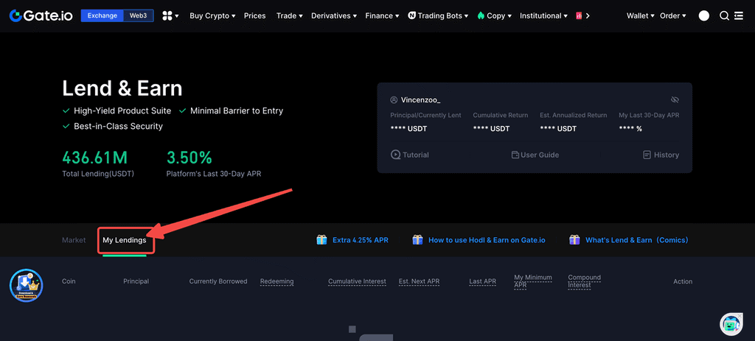The height and width of the screenshot is (341, 755).
Task: Expand the Derivatives dropdown
Action: tap(333, 15)
